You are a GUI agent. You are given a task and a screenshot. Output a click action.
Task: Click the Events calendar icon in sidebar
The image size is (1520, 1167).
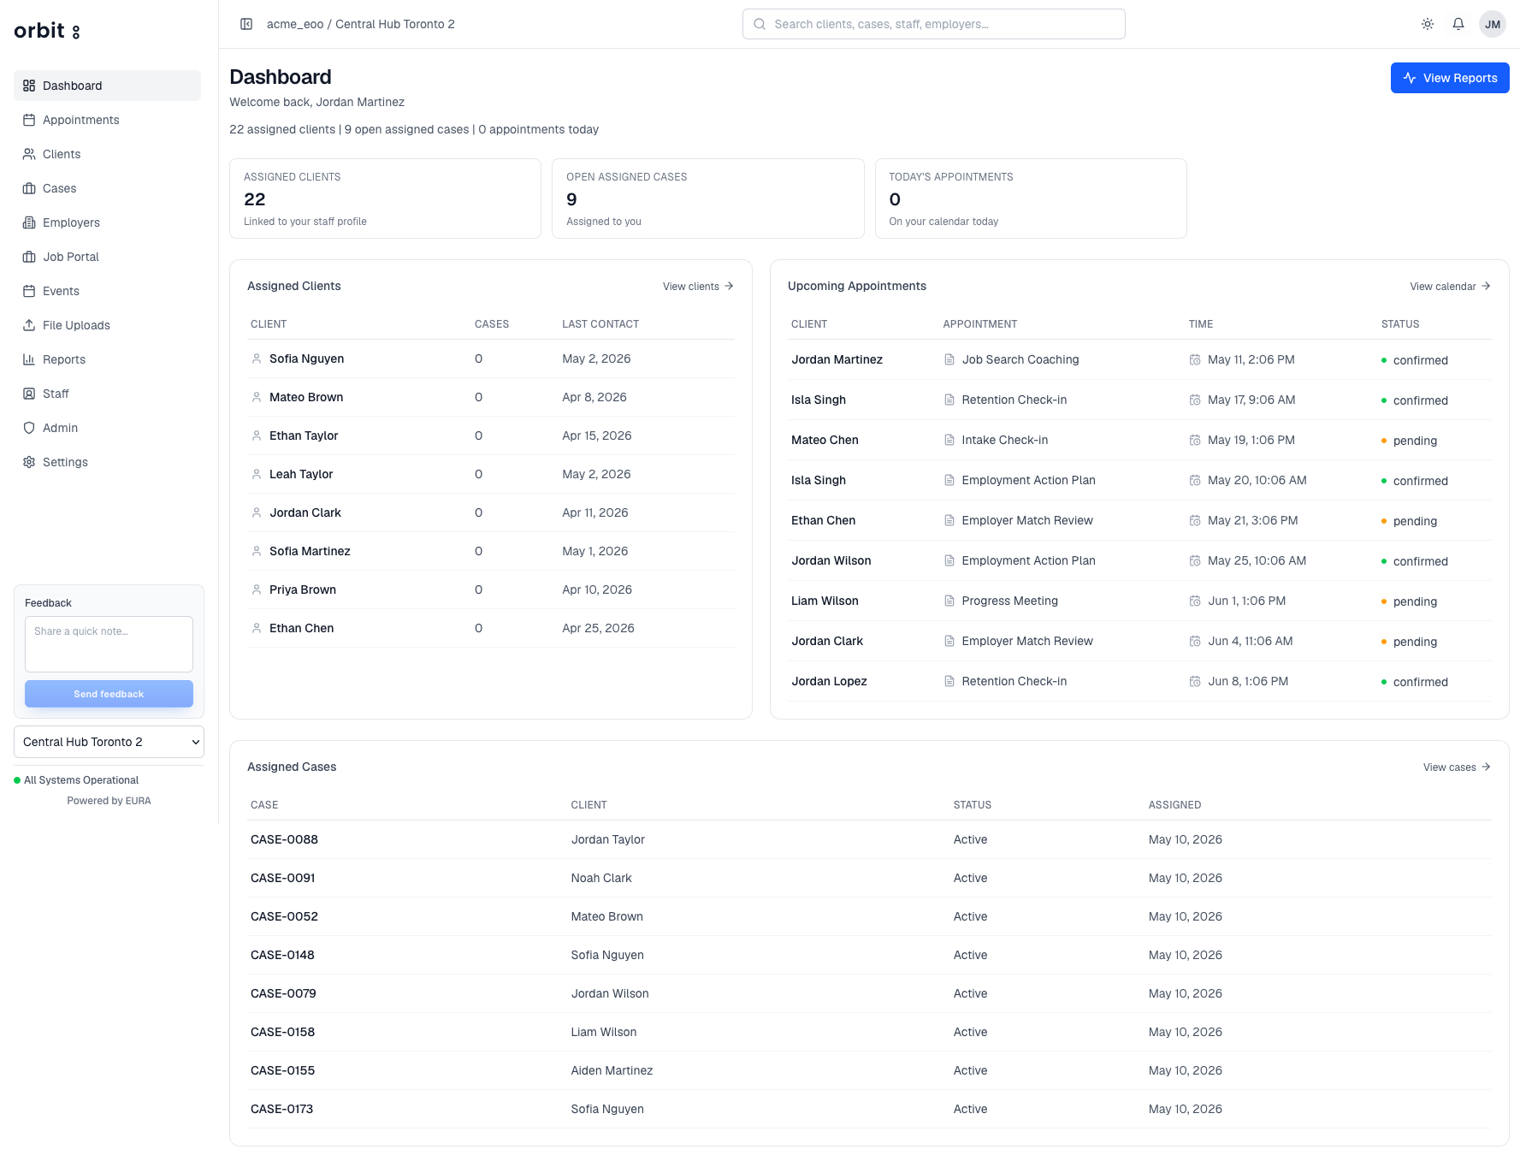pyautogui.click(x=29, y=291)
